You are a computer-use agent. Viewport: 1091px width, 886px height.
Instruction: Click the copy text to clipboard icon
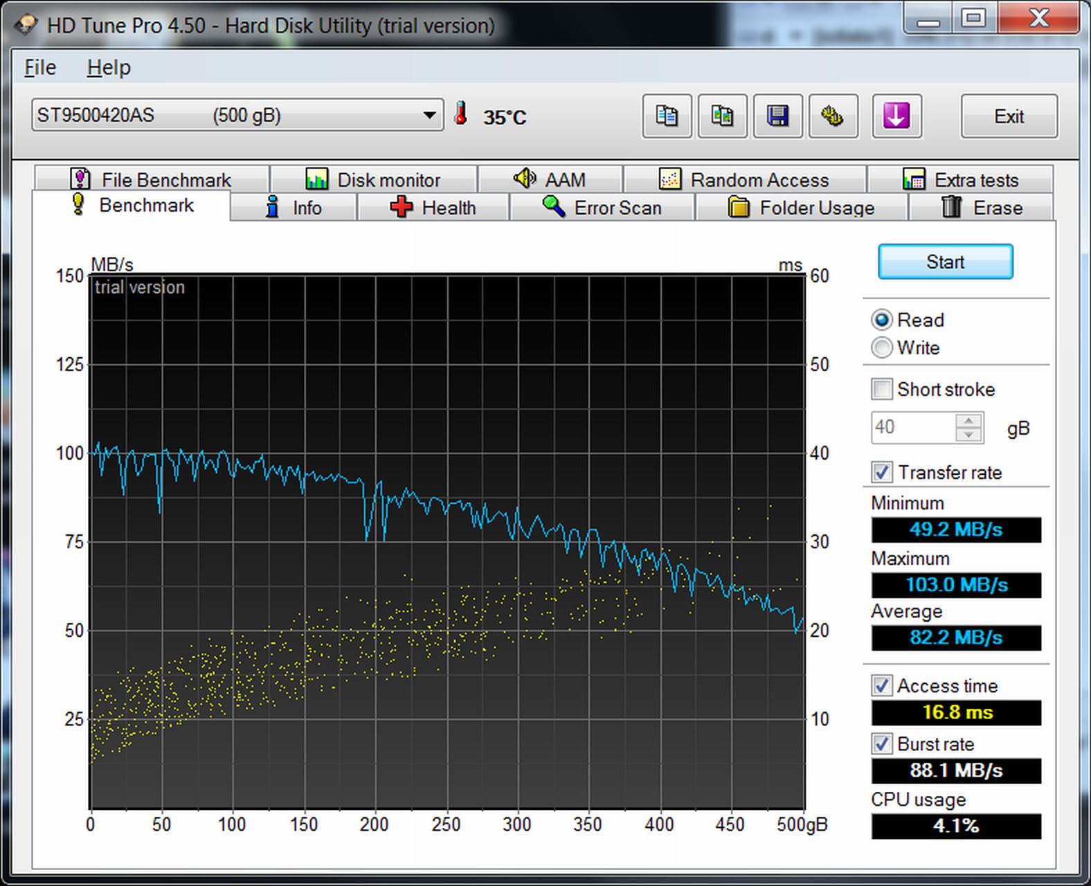[x=667, y=116]
